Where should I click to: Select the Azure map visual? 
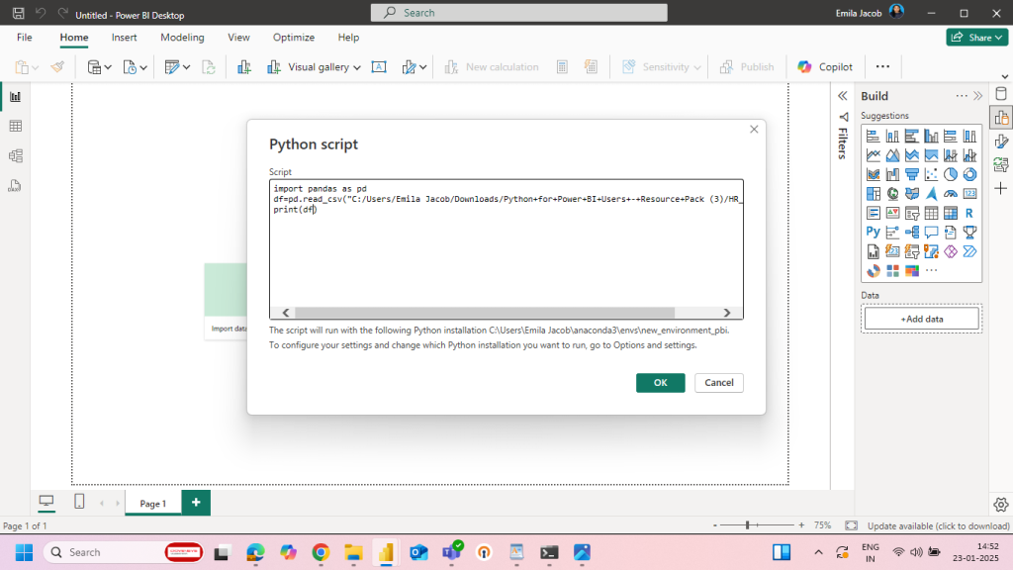pyautogui.click(x=931, y=194)
